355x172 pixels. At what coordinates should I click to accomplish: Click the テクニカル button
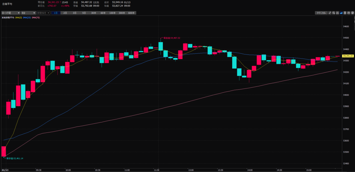tap(320, 13)
